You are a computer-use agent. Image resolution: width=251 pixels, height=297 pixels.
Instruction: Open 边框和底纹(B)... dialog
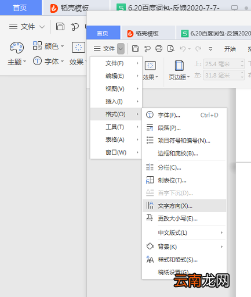(184, 153)
